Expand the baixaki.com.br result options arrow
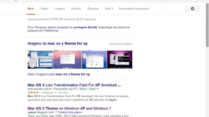This screenshot has width=209, height=117. tap(97, 89)
